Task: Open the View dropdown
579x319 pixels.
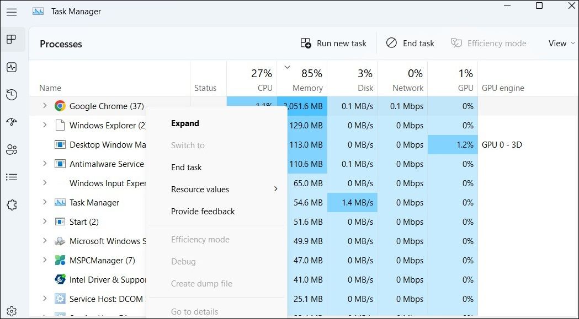Action: [x=561, y=44]
